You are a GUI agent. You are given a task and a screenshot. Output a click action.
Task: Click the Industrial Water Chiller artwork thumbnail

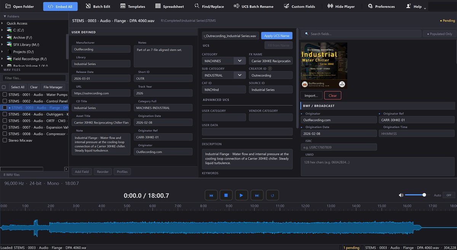[324, 66]
